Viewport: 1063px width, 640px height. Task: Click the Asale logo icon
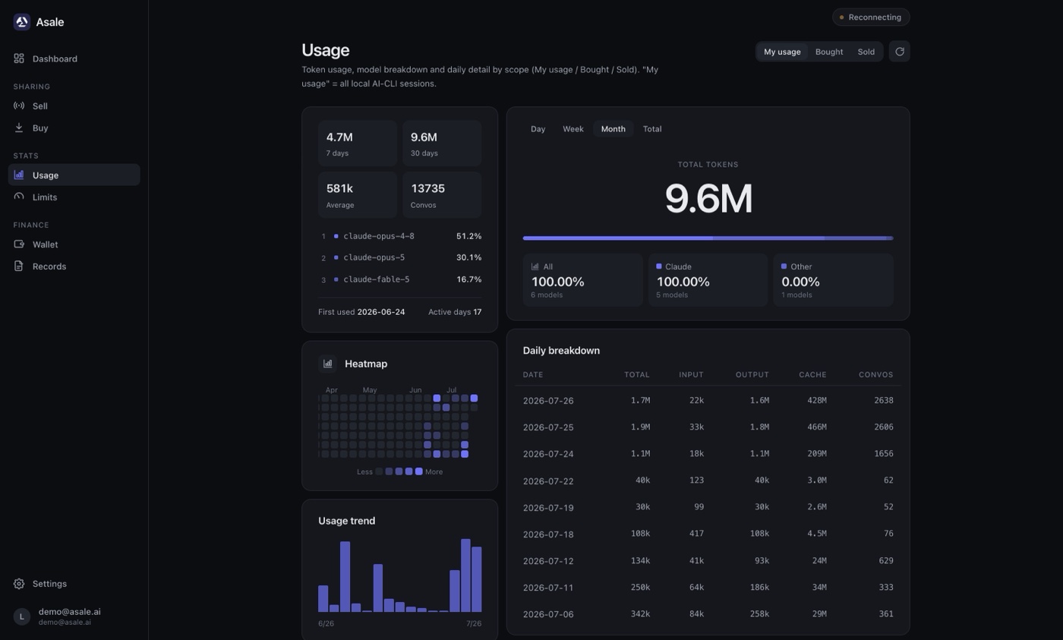click(21, 22)
